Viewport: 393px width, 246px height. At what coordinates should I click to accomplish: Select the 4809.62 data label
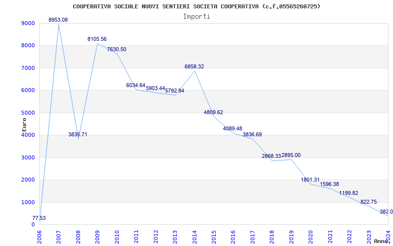click(x=214, y=113)
